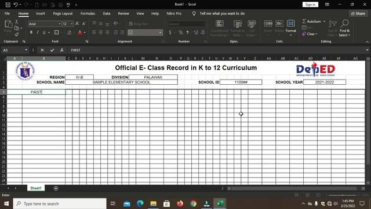Screen dimensions: 371x209
Task: Open the font size 12 dropdown
Action: pos(72,24)
